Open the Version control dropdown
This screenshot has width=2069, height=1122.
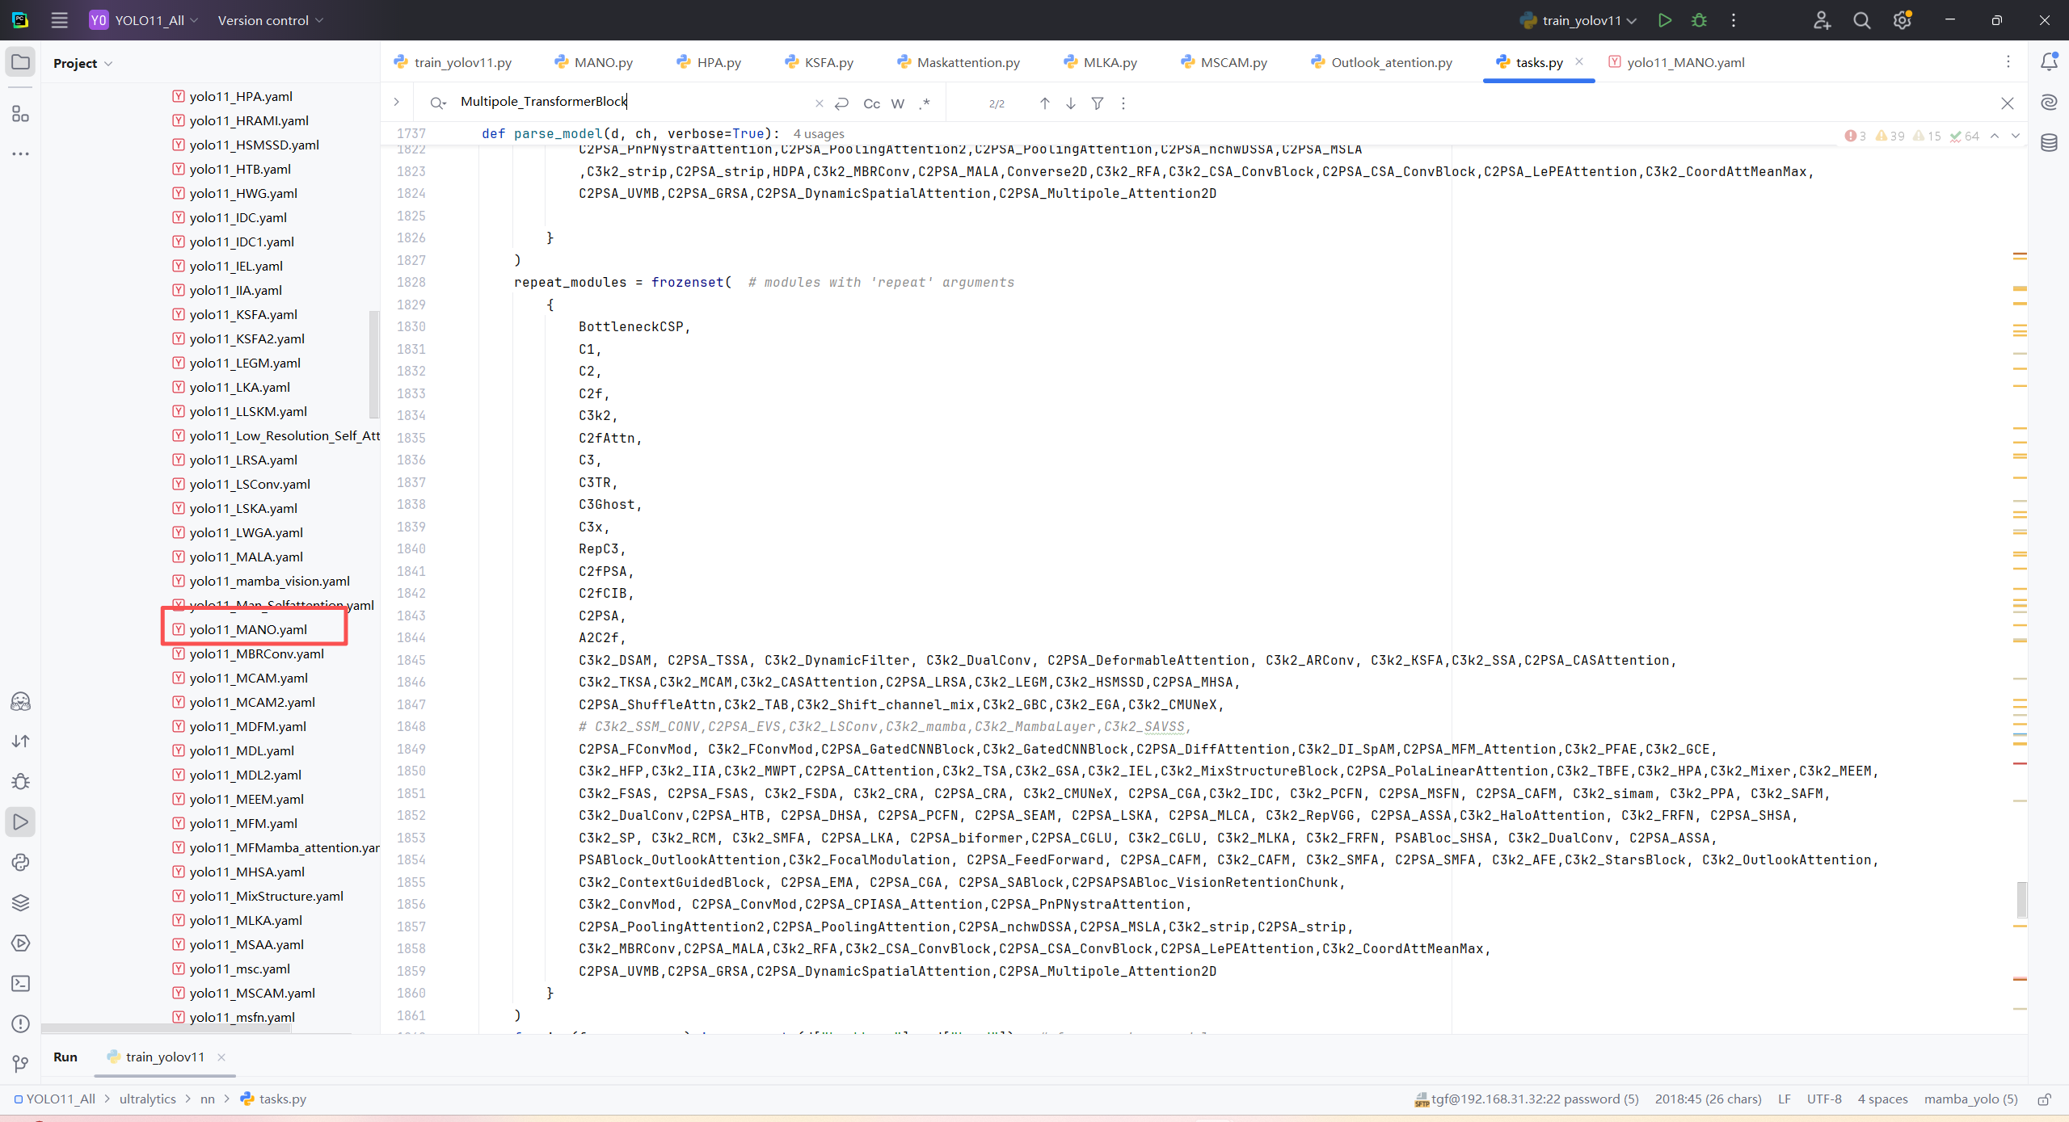tap(270, 20)
